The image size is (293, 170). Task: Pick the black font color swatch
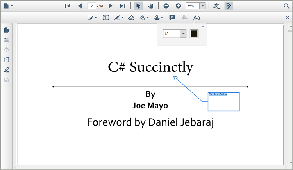(x=194, y=34)
